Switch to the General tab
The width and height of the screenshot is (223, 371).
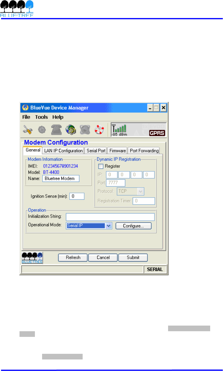tap(33, 150)
